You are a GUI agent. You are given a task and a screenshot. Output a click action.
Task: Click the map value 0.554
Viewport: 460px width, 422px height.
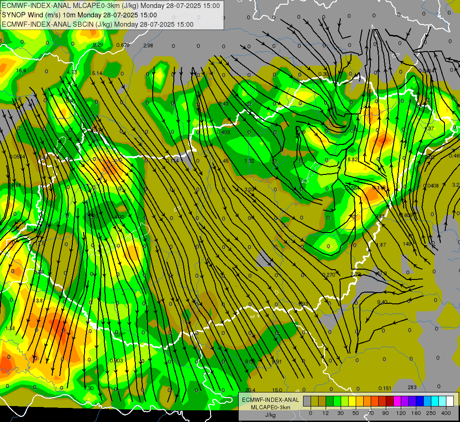pyautogui.click(x=353, y=188)
